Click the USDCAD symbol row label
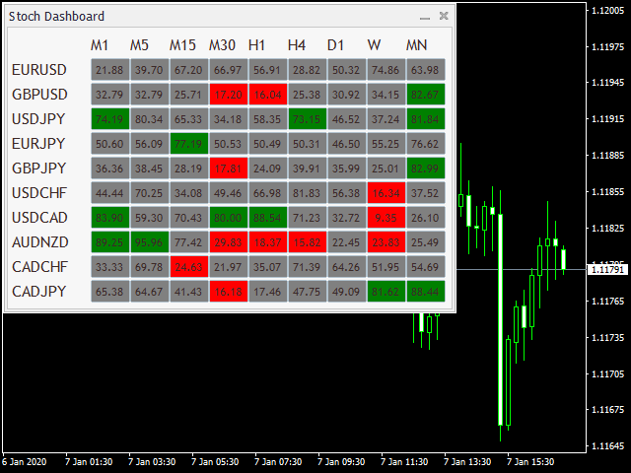The width and height of the screenshot is (631, 473). point(39,218)
